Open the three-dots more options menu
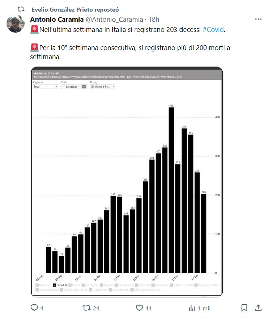 (x=258, y=19)
